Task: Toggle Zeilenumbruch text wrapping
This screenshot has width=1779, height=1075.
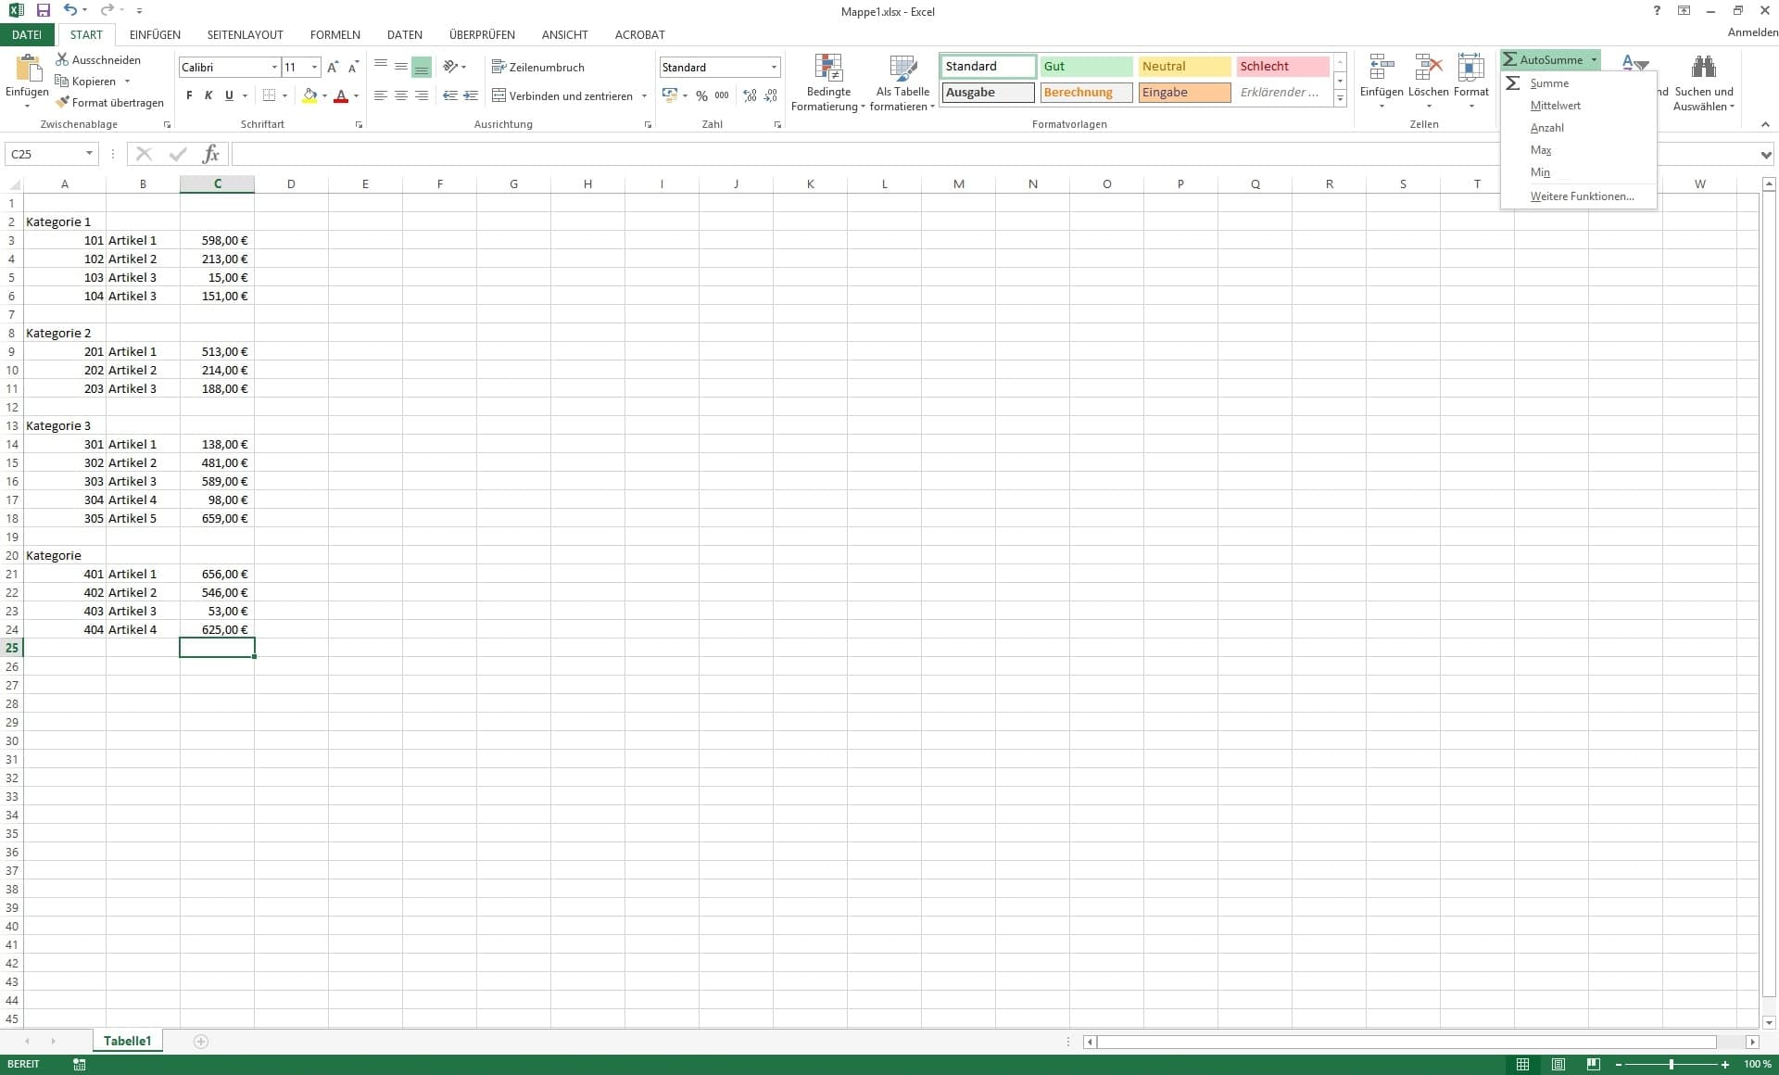Action: [x=537, y=67]
